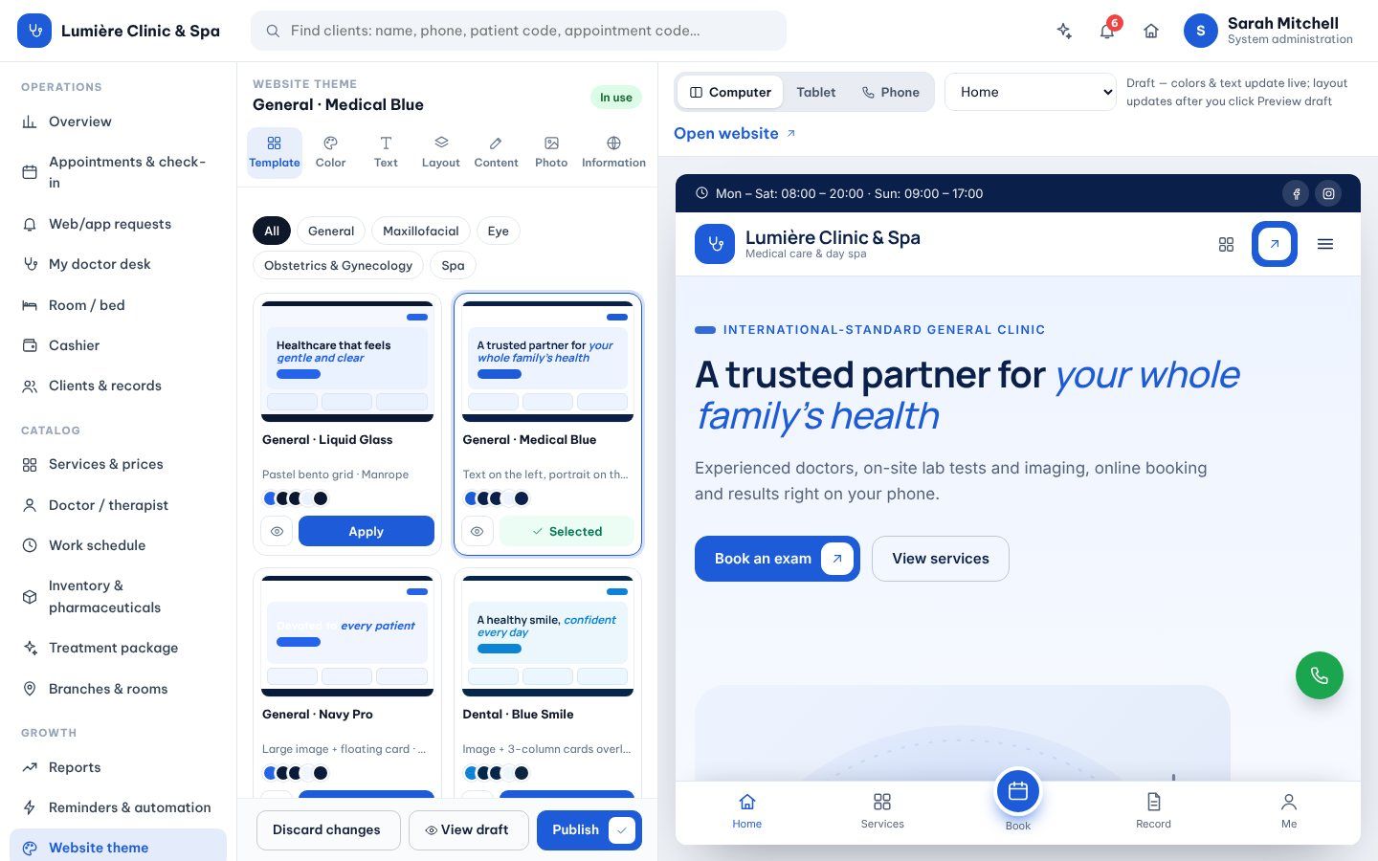Tap the Services icon in preview bottom bar
1378x861 pixels.
click(882, 802)
